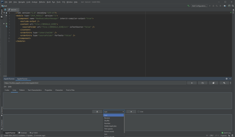Choose Trim spaces from the list

coord(113,129)
